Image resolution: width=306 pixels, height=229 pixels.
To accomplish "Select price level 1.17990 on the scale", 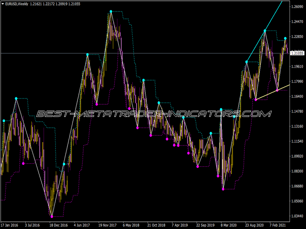I will pos(297,81).
